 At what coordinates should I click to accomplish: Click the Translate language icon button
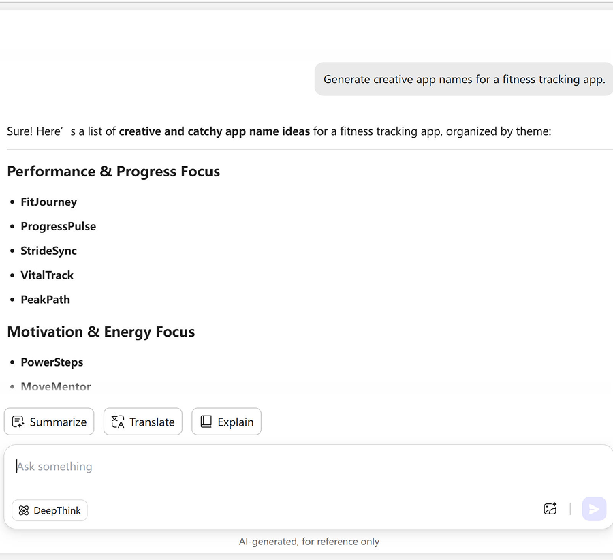[x=118, y=422]
